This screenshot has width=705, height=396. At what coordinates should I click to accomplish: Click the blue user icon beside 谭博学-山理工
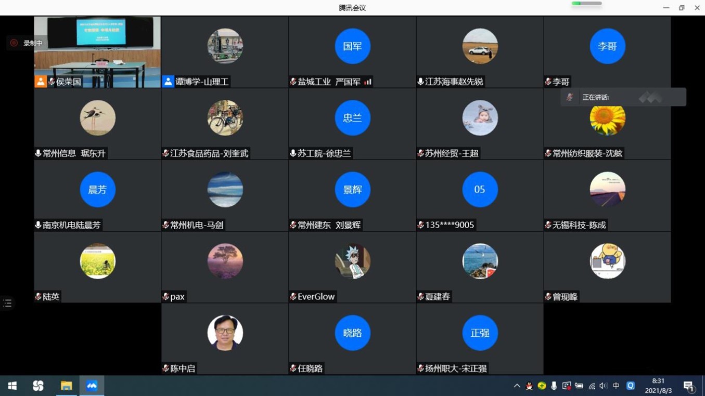coord(168,82)
